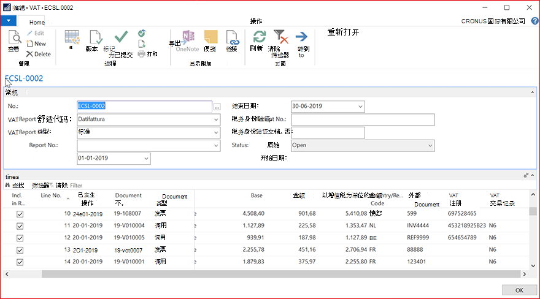Click the horizontal scrollbar thumb

[281, 274]
